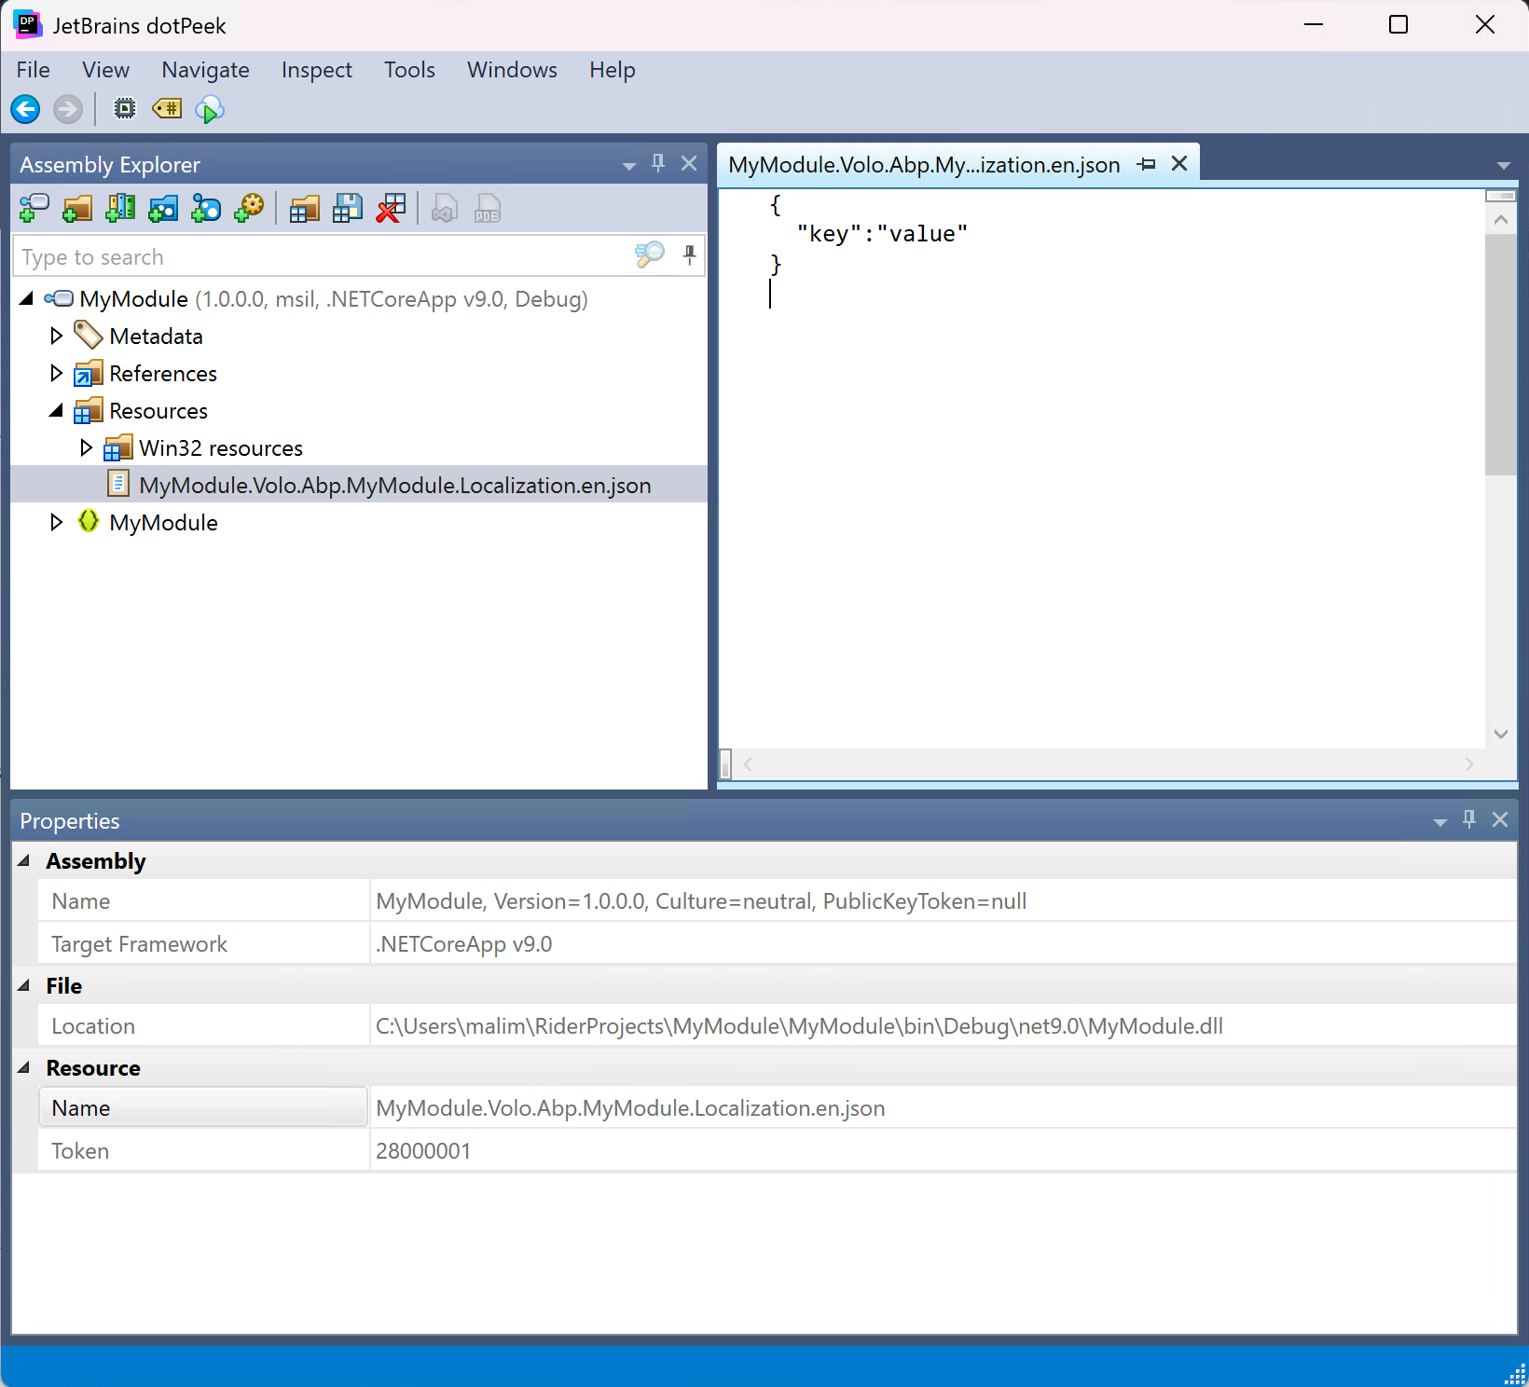Type in the assembly search field
Screen dimensions: 1529x1387
click(322, 256)
